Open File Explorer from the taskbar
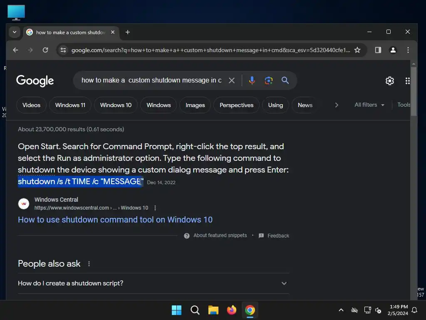Image resolution: width=426 pixels, height=320 pixels. click(x=213, y=310)
